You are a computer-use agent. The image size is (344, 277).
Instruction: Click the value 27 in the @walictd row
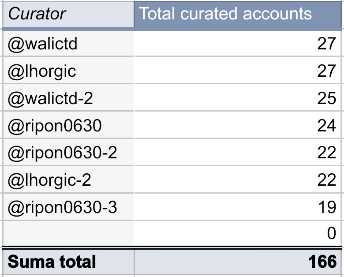pyautogui.click(x=326, y=44)
